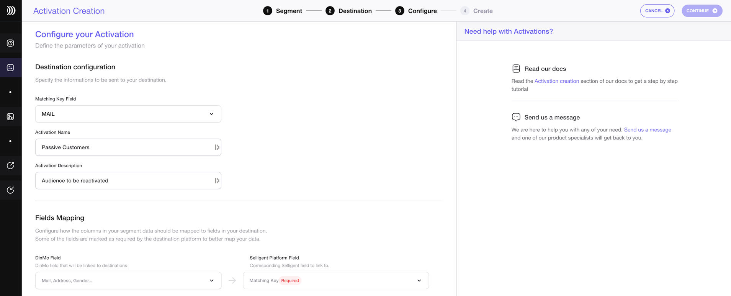Open the schedule icon in the sidebar
This screenshot has width=731, height=296.
tap(10, 43)
